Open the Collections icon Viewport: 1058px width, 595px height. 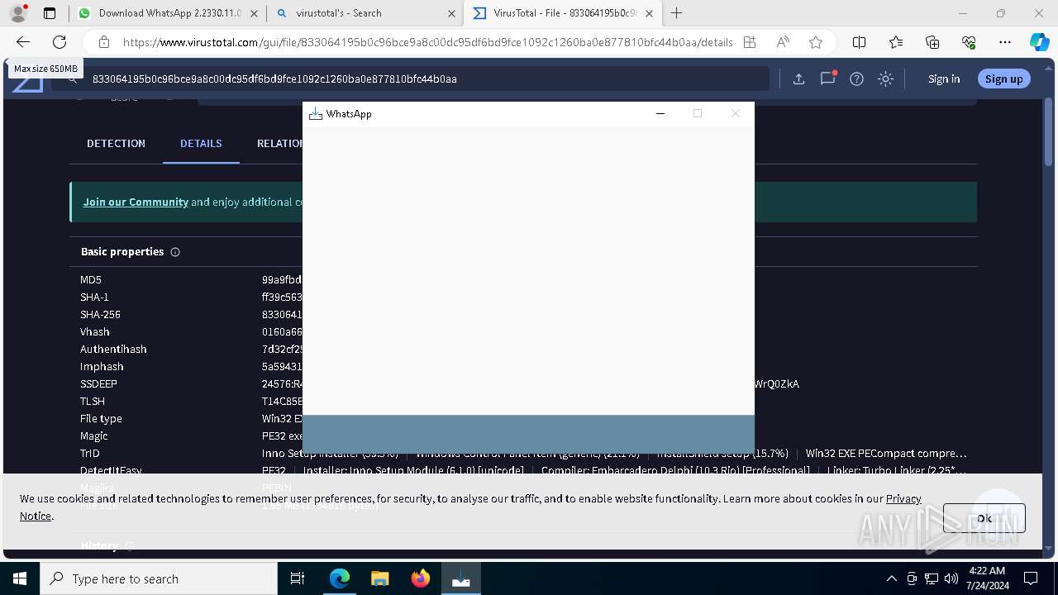tap(932, 42)
